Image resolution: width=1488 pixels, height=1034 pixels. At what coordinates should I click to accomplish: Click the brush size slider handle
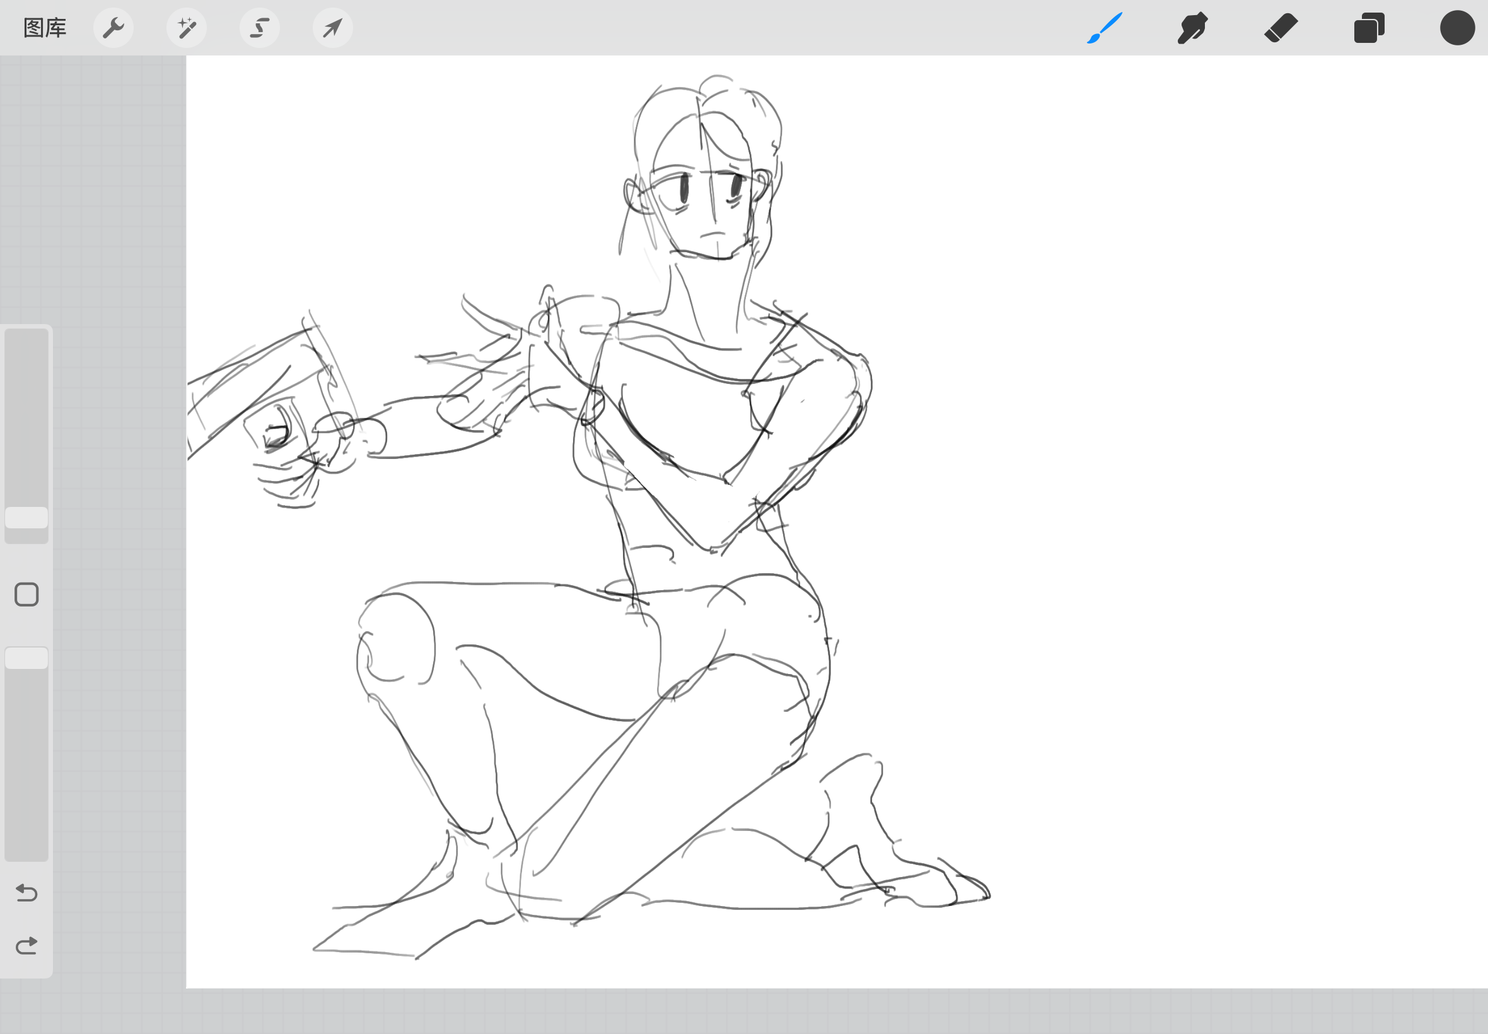point(26,518)
